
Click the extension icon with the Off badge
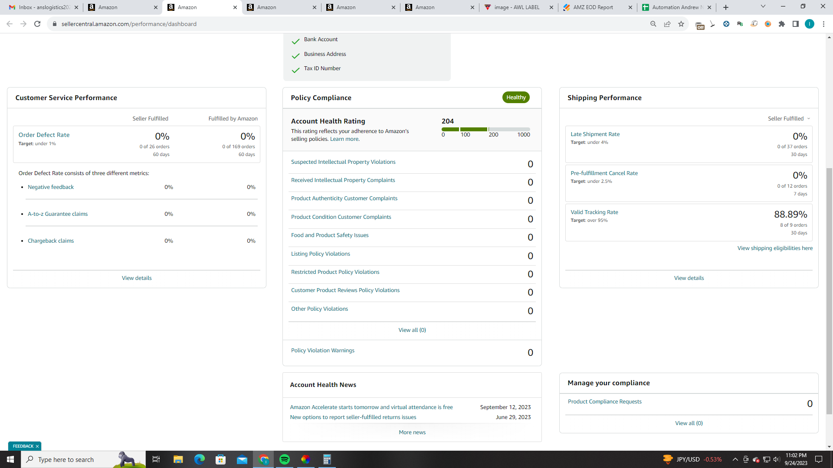tap(699, 25)
